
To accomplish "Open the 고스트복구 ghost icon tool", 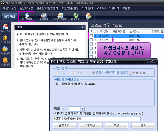I will 27,17.
